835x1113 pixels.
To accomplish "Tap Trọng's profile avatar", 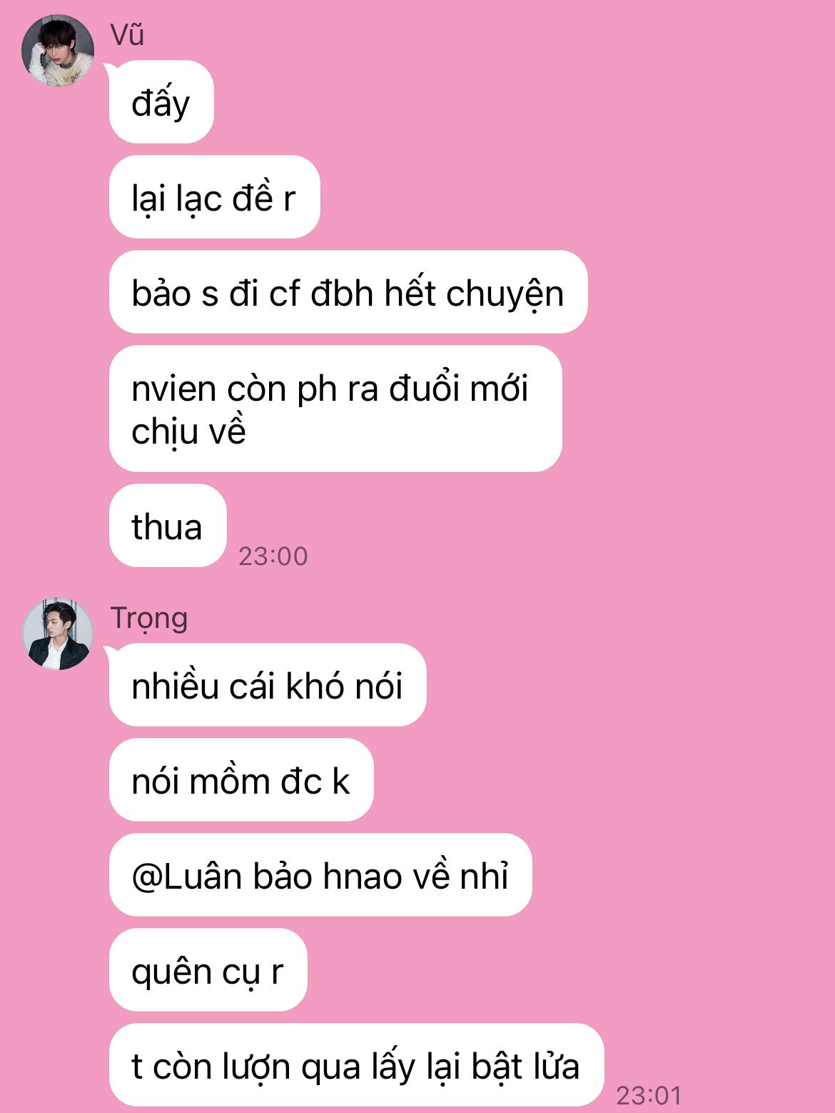I will [58, 634].
